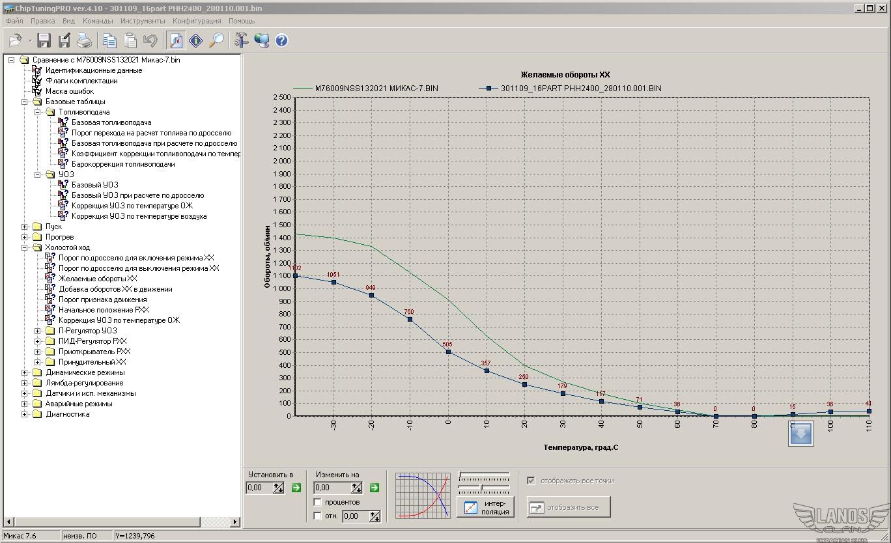
Task: Select 'Базовый УОЗ' table in tree
Action: point(94,185)
